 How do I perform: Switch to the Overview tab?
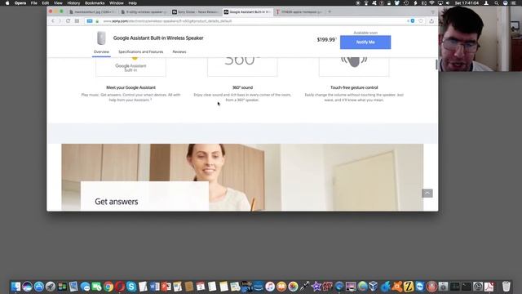(101, 51)
